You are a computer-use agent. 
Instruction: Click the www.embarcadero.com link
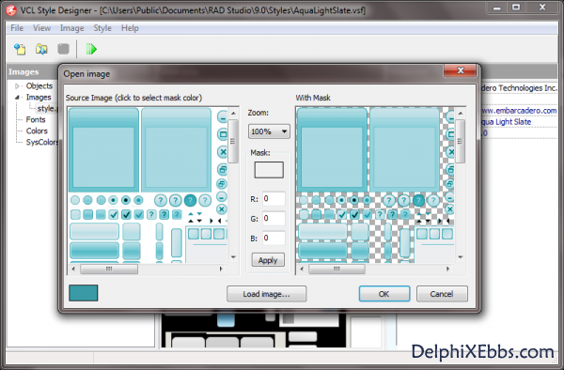pos(519,111)
